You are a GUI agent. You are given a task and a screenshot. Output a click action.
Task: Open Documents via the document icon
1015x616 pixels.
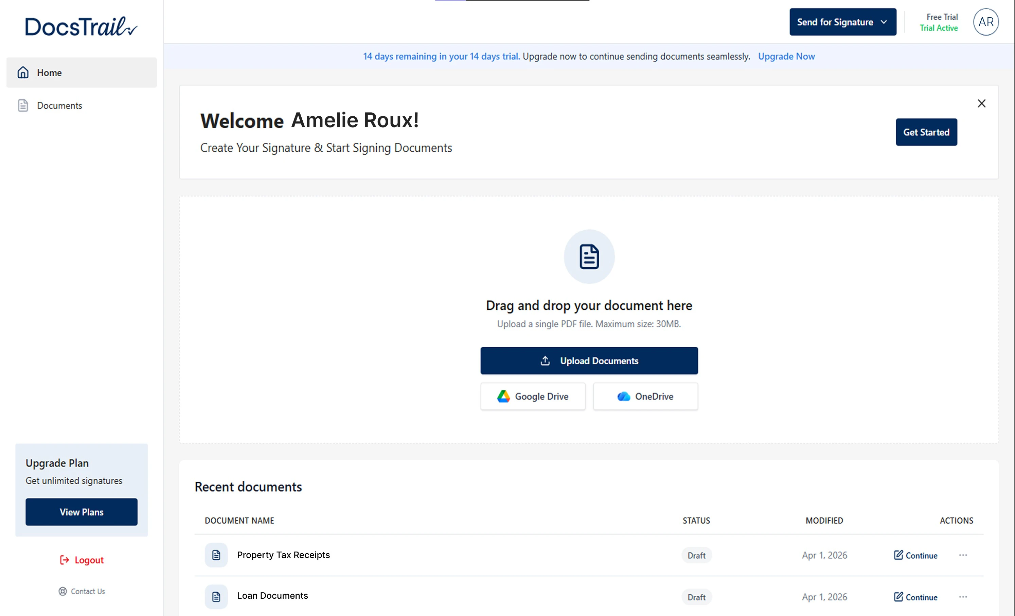pos(23,105)
